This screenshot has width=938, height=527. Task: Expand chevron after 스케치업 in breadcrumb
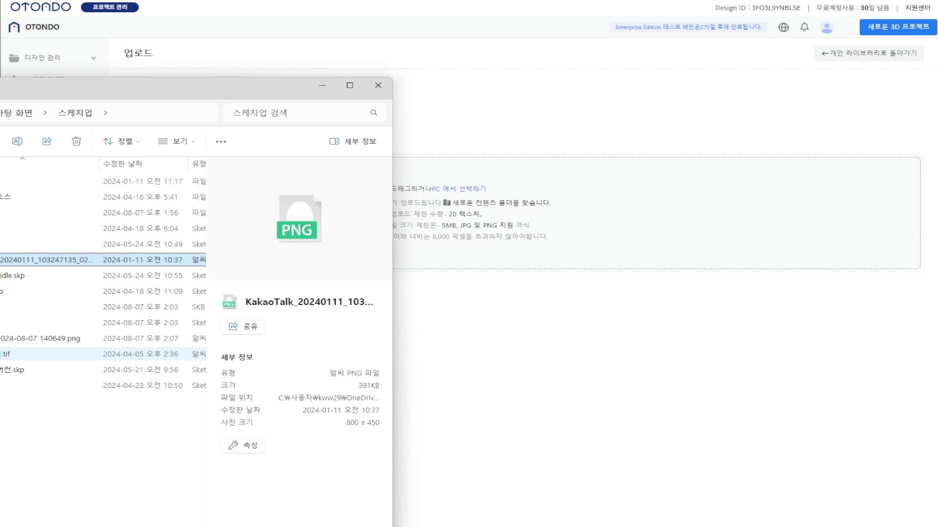[x=106, y=113]
